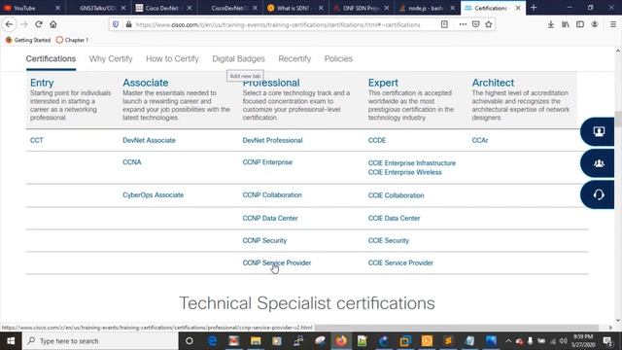Select the Why Certify page tab
The height and width of the screenshot is (350, 622).
111,58
